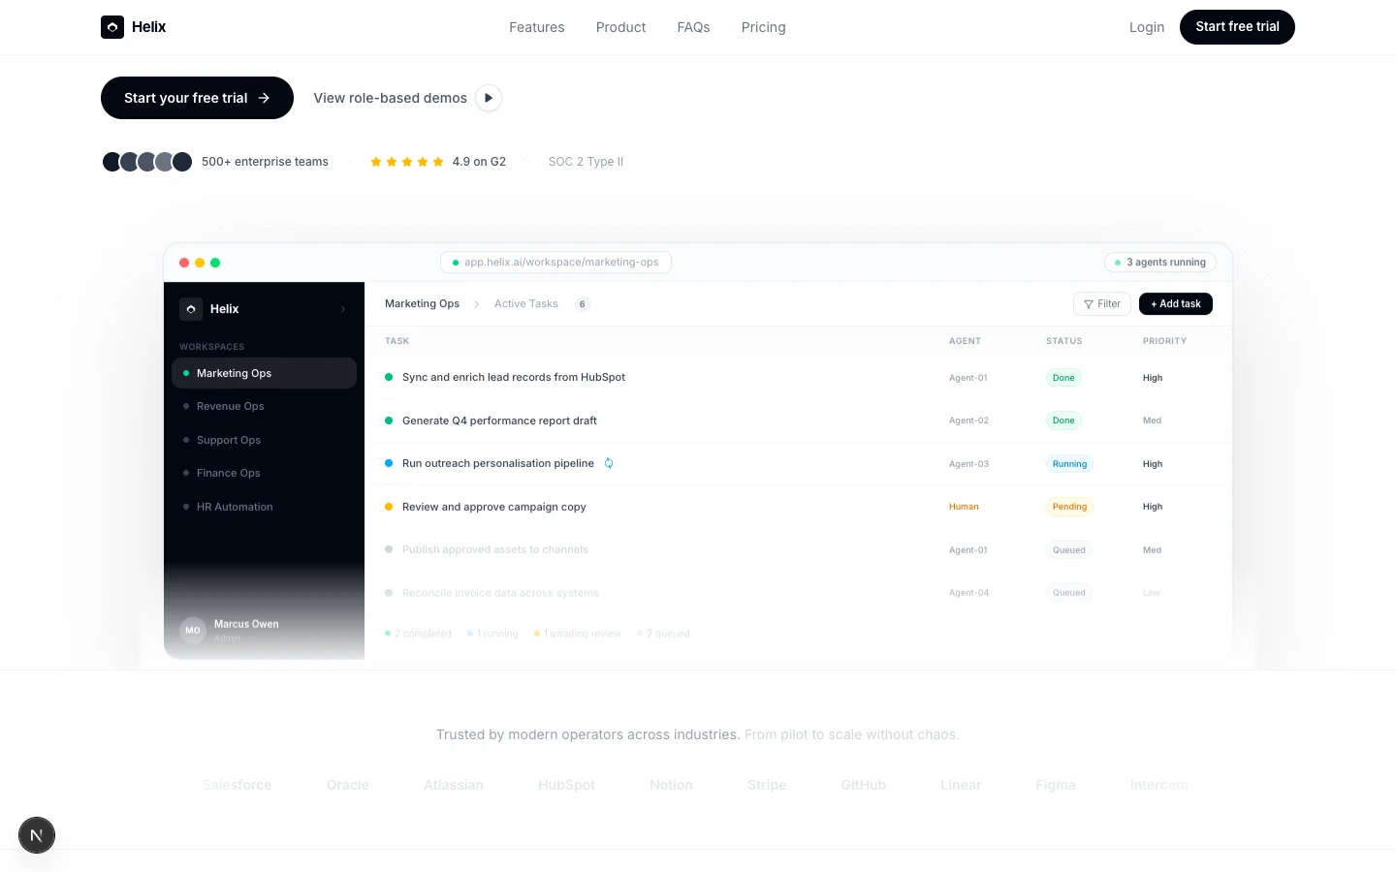Click the 1 awaiting review summary label
1396x872 pixels.
tap(578, 634)
